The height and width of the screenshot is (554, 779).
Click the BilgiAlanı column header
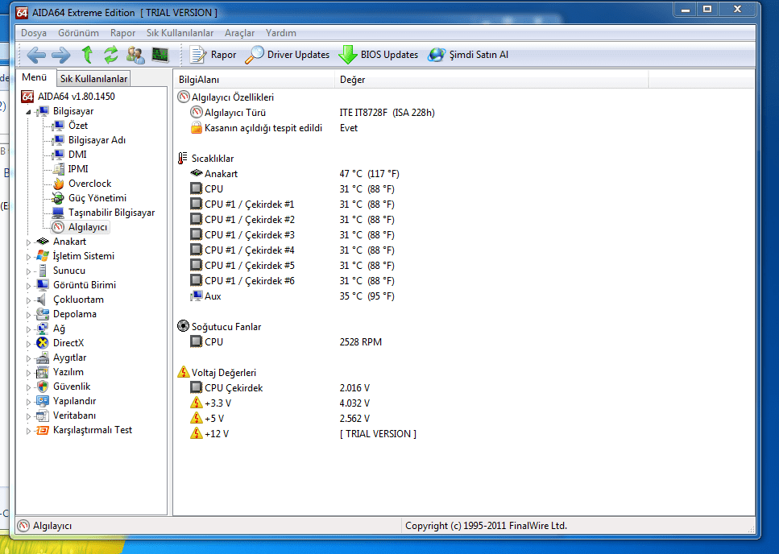point(254,80)
